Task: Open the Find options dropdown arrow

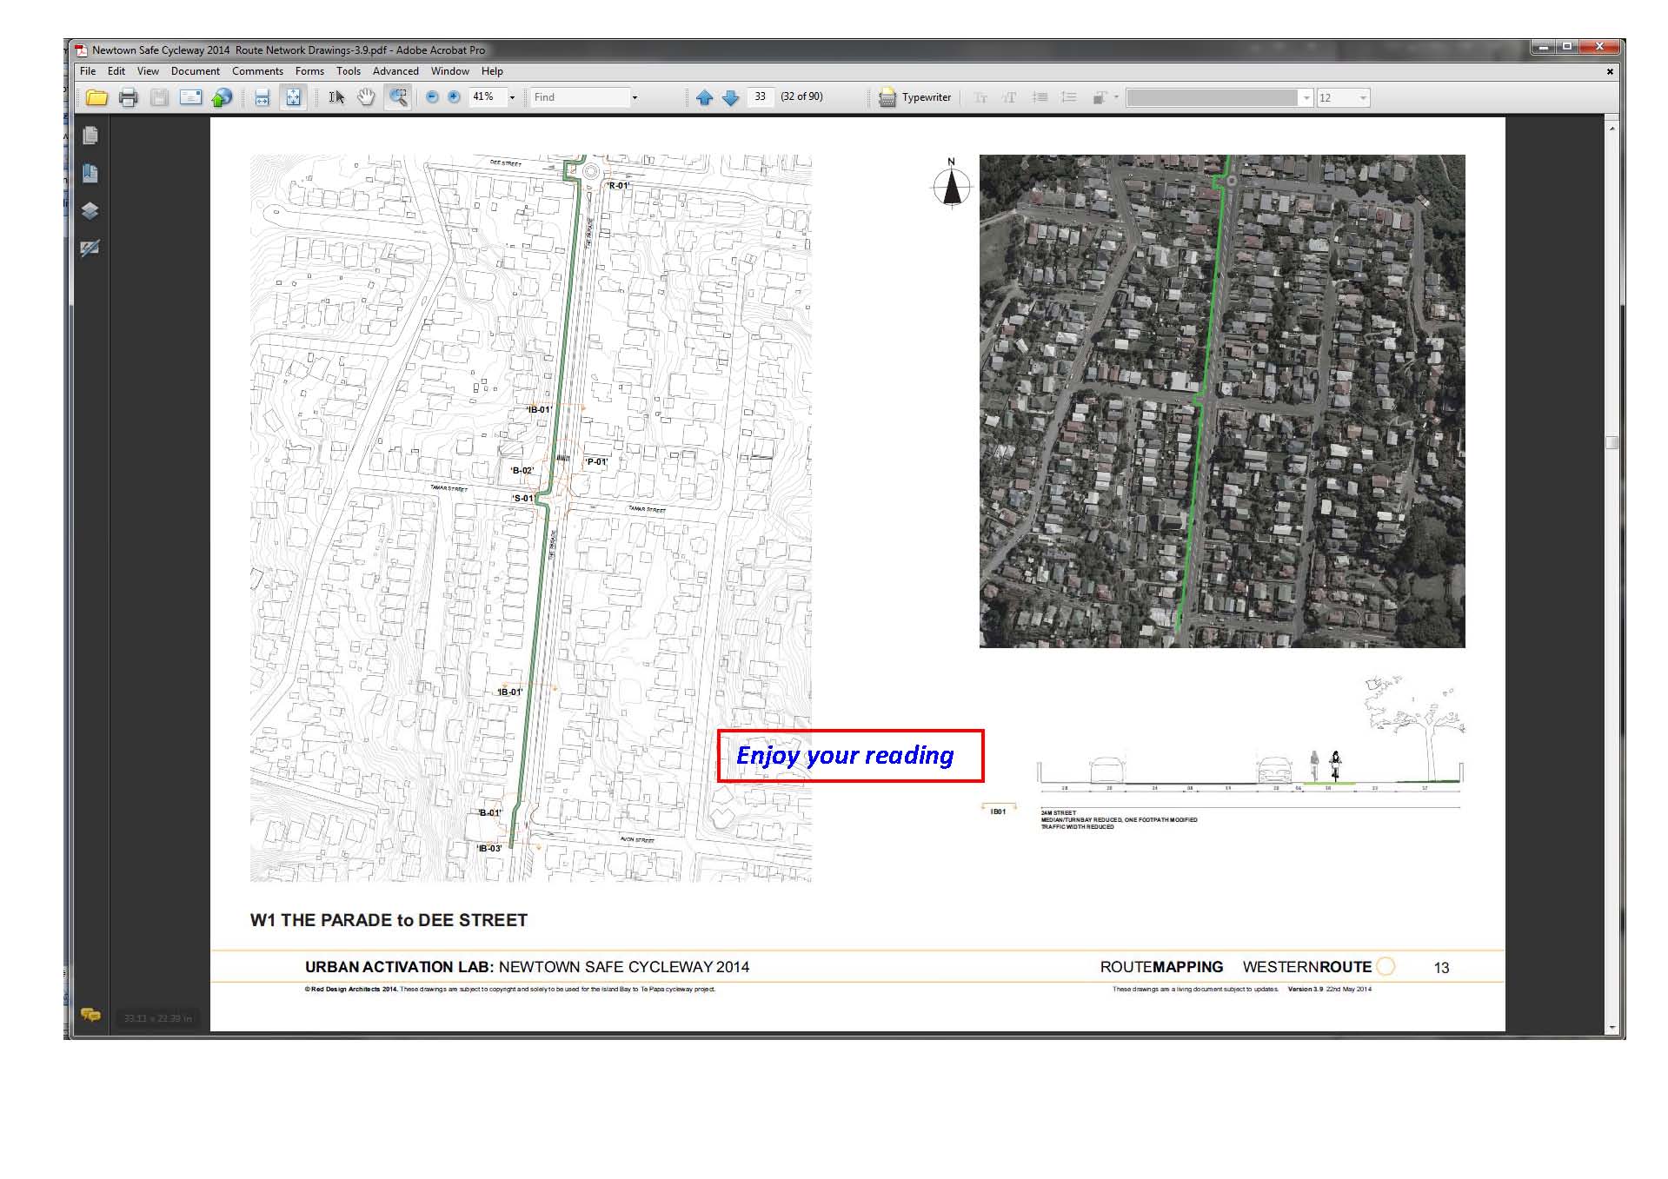Action: pyautogui.click(x=635, y=97)
